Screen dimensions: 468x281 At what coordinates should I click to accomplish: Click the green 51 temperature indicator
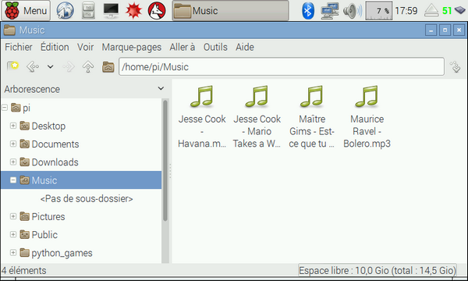[447, 11]
